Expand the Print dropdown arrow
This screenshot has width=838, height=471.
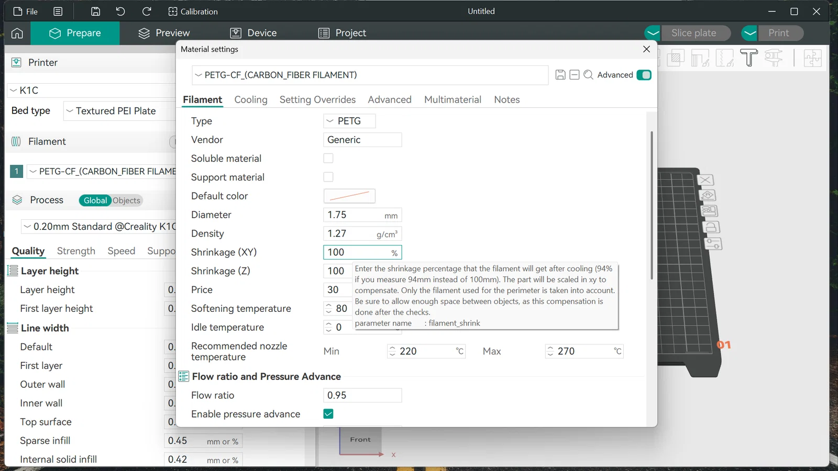[749, 33]
